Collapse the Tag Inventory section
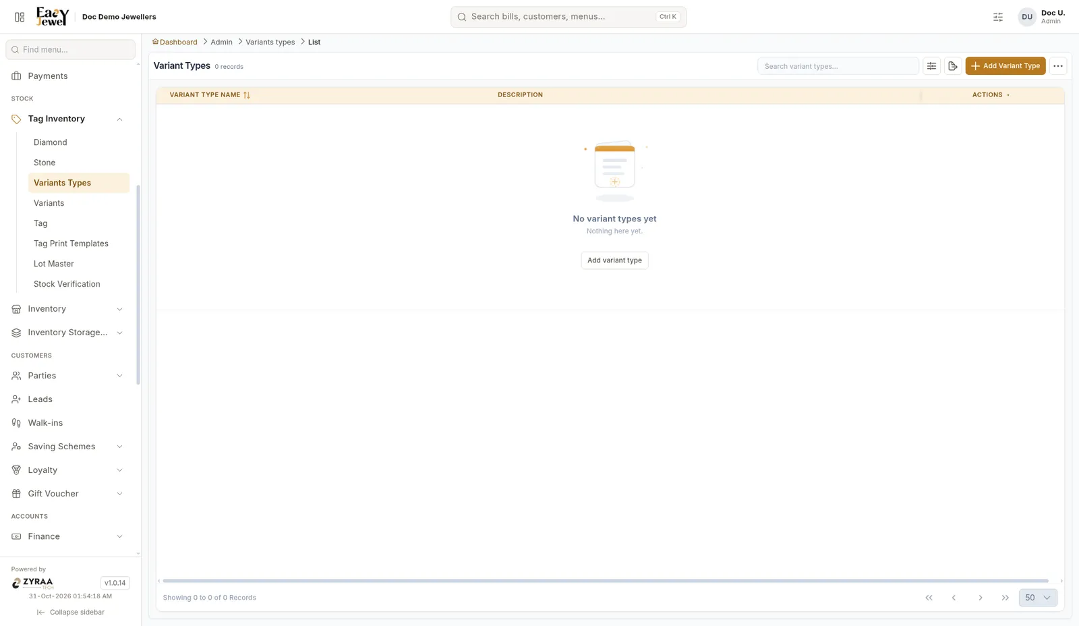Screen dimensions: 1079x626 [x=119, y=119]
